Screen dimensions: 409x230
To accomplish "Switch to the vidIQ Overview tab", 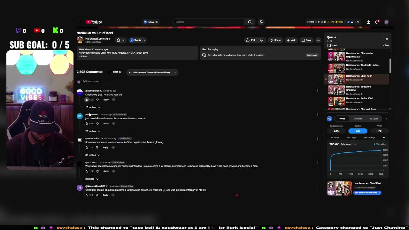I will pos(358,119).
